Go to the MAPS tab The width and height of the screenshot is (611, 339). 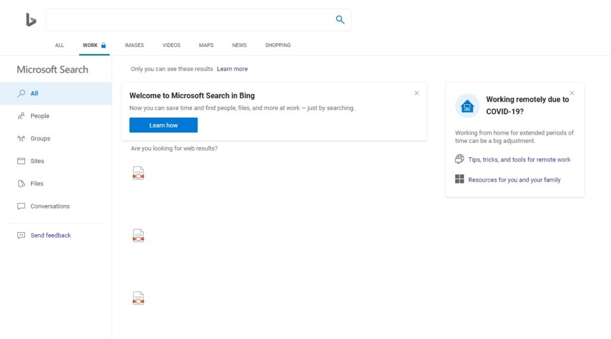pos(206,45)
